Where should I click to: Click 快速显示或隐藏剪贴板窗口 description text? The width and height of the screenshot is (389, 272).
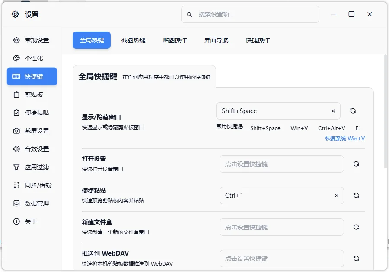tap(113, 127)
